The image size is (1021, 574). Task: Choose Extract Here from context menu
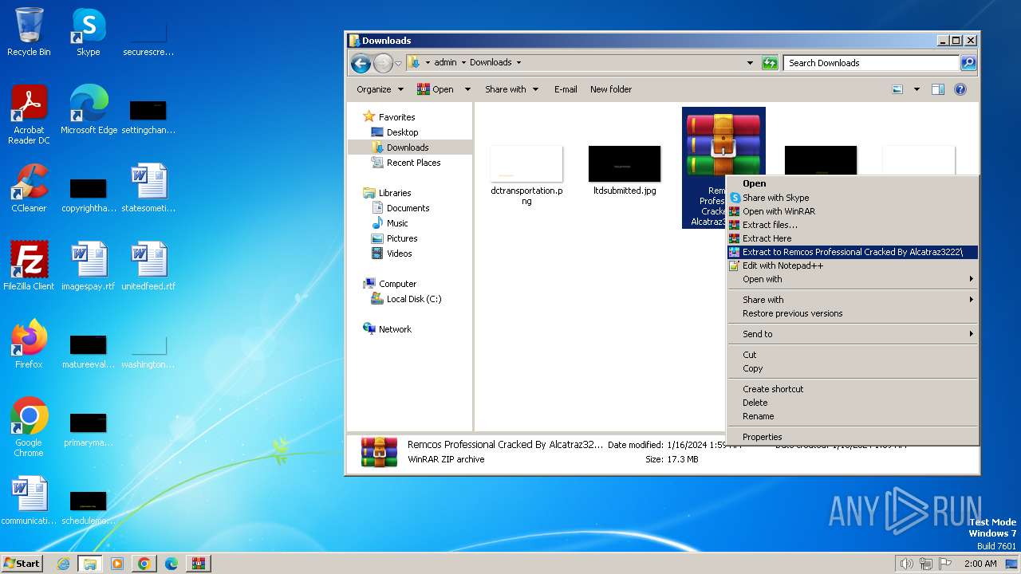tap(853, 238)
